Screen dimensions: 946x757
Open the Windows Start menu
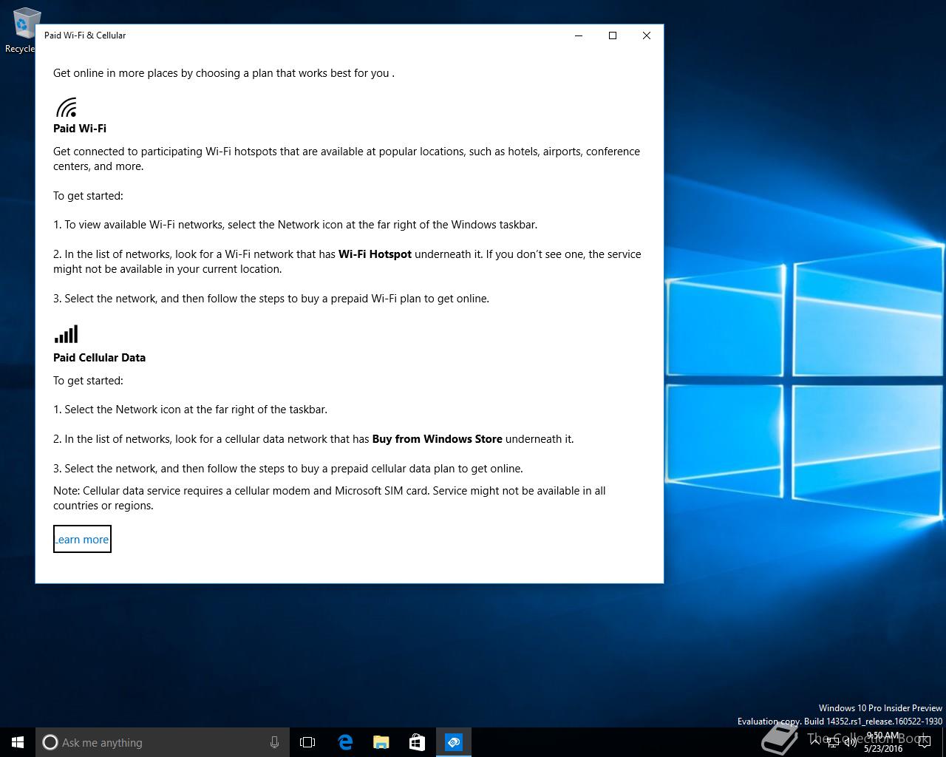click(x=18, y=742)
